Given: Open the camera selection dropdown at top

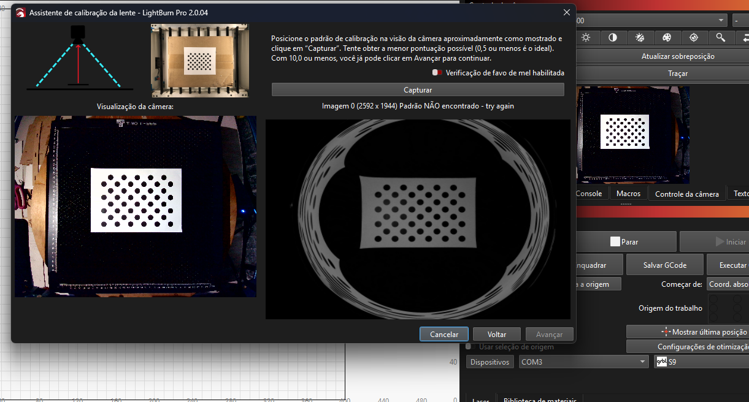Looking at the screenshot, I should [651, 20].
